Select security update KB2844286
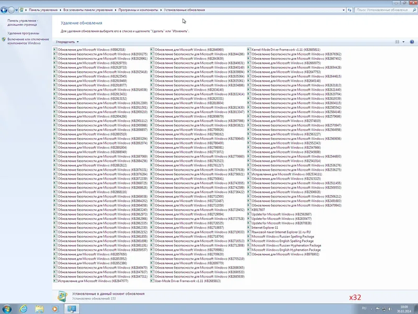This screenshot has width=418, height=314. (200, 54)
